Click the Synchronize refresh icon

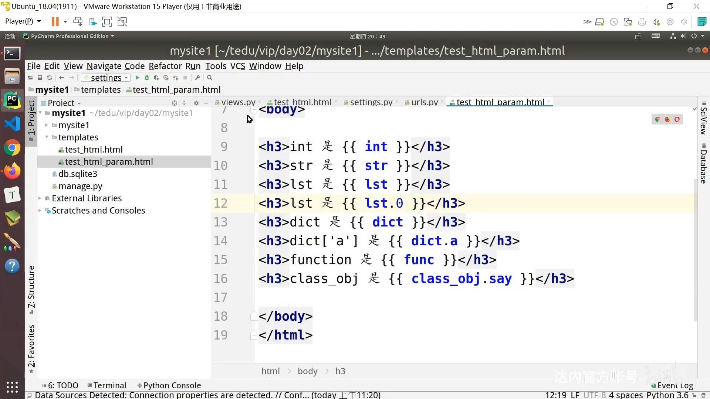click(x=50, y=78)
